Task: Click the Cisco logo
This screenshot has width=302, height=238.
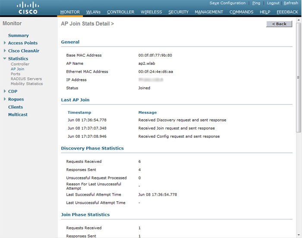Action: pos(28,8)
